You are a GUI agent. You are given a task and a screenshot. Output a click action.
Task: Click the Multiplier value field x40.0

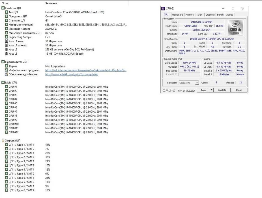(x=190, y=66)
